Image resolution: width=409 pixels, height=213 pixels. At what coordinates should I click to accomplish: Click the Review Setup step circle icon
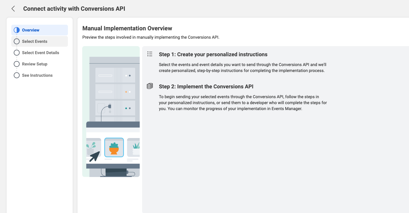17,64
